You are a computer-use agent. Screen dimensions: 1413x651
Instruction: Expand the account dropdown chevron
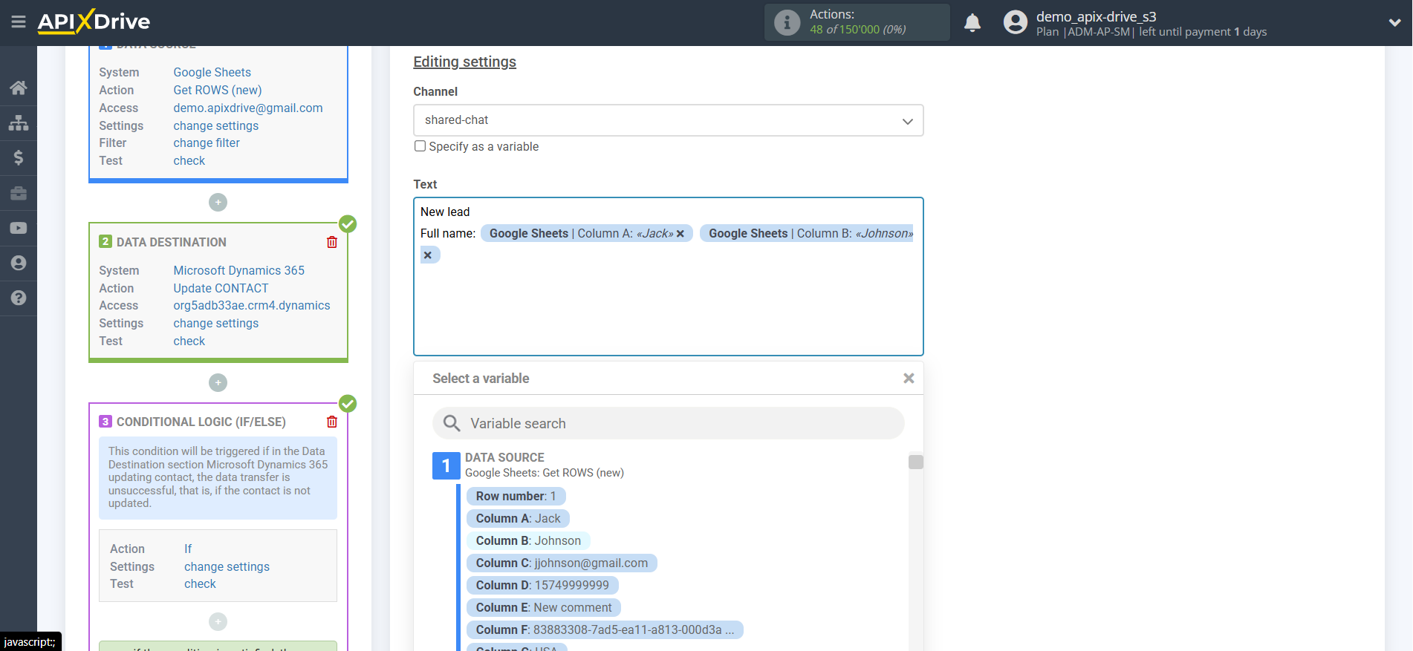point(1394,22)
